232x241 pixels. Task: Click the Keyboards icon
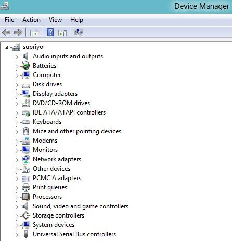pos(26,122)
